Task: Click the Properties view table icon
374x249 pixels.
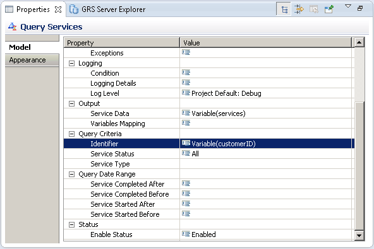Action: point(9,9)
